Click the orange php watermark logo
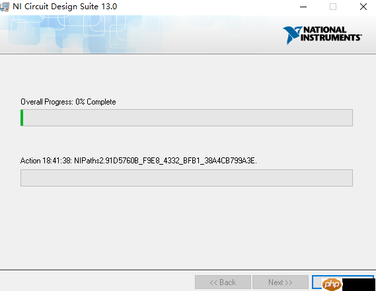Viewport: 376px width, 291px height. click(332, 284)
